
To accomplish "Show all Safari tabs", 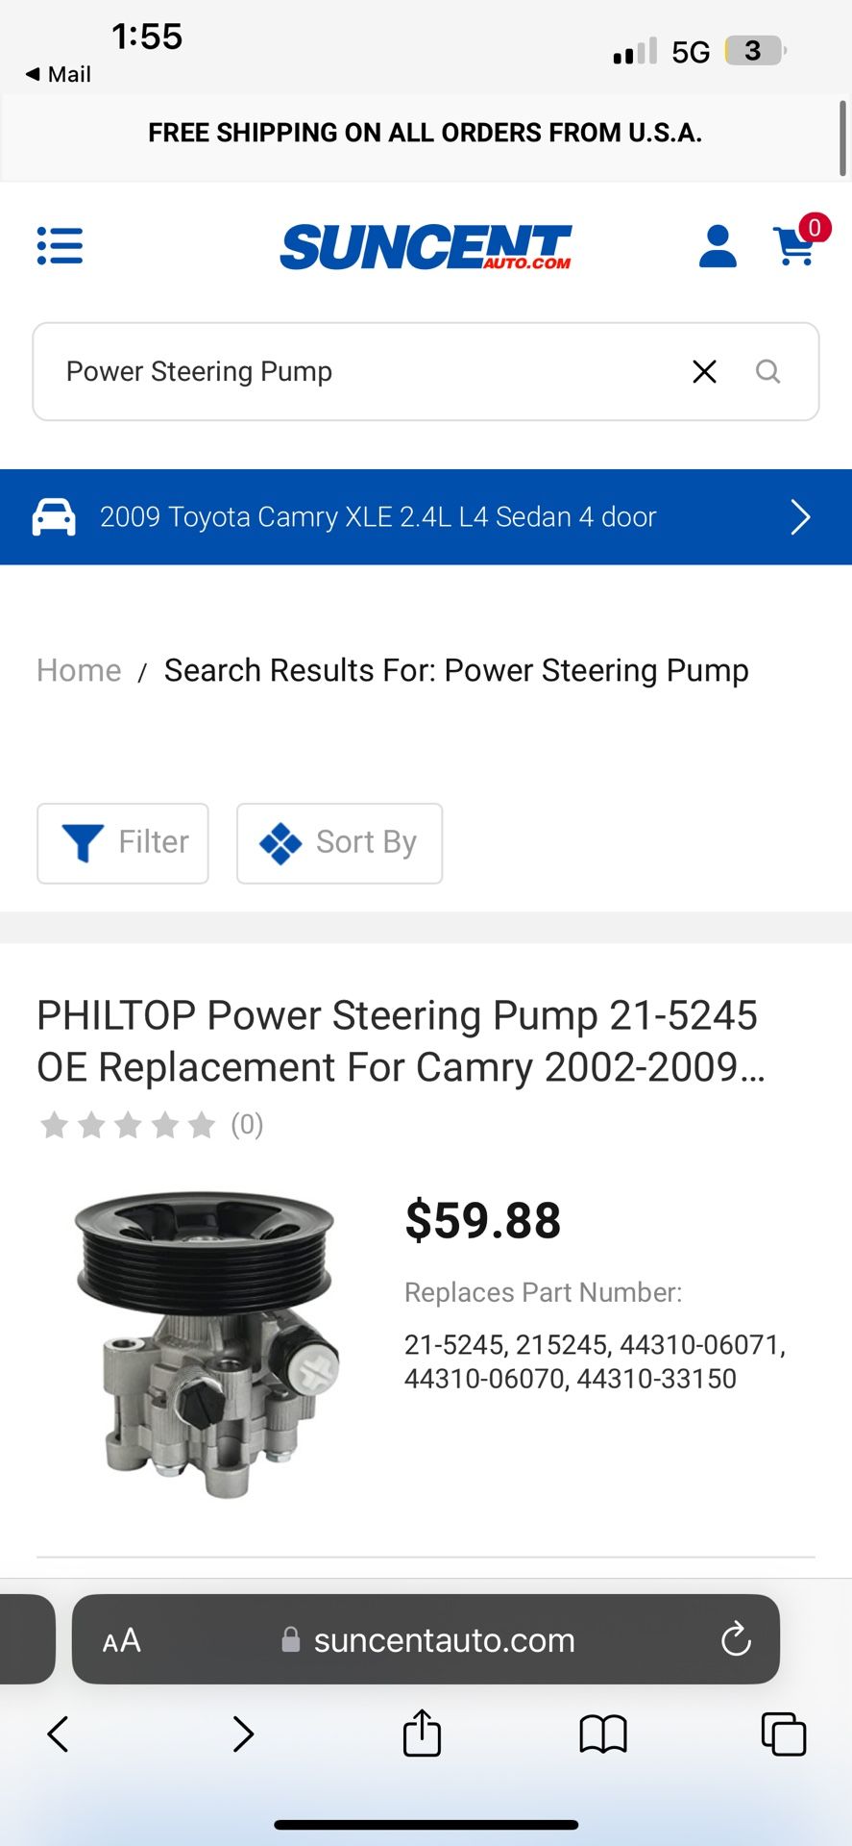I will [783, 1734].
